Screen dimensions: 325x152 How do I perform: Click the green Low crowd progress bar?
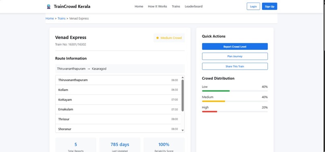pos(216,91)
